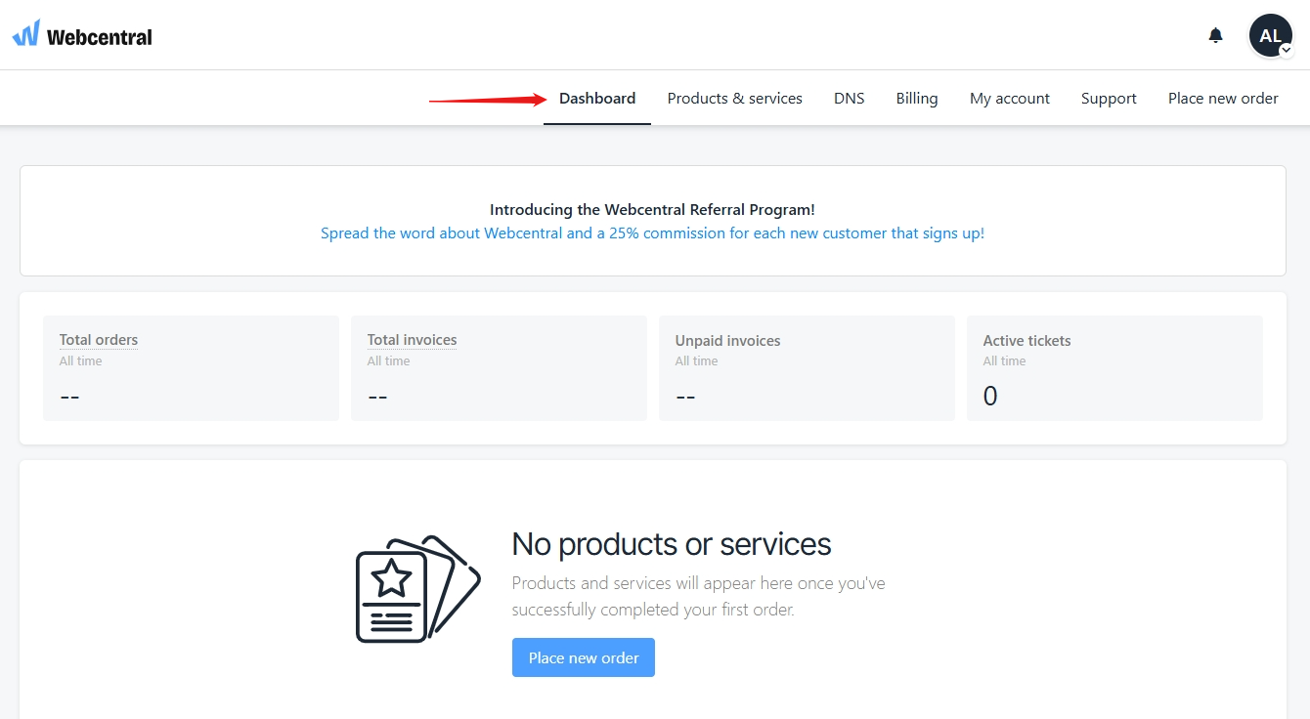Screen dimensions: 1310x719
Task: Click the Webcentral logo
Action: [x=82, y=35]
